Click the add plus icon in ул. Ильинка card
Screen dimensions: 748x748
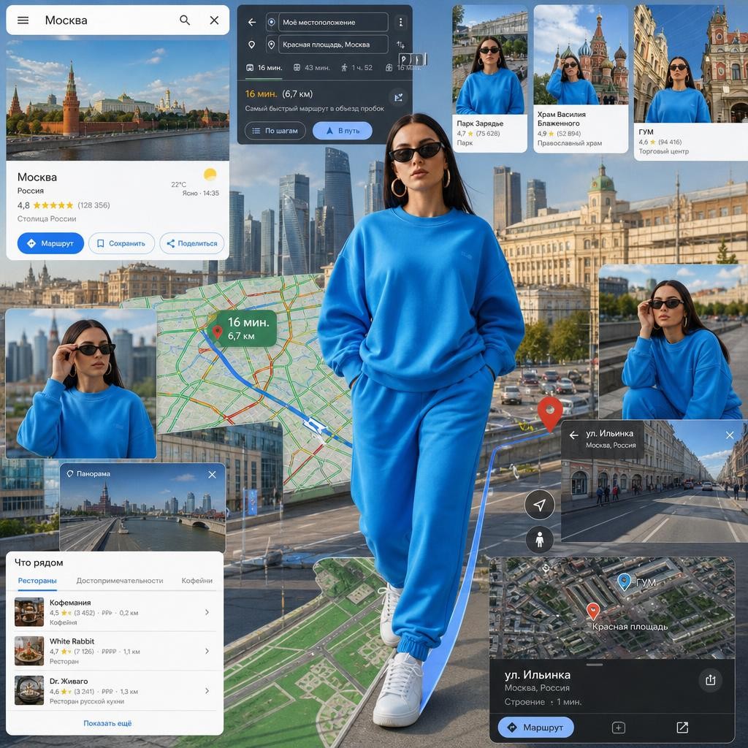point(618,728)
